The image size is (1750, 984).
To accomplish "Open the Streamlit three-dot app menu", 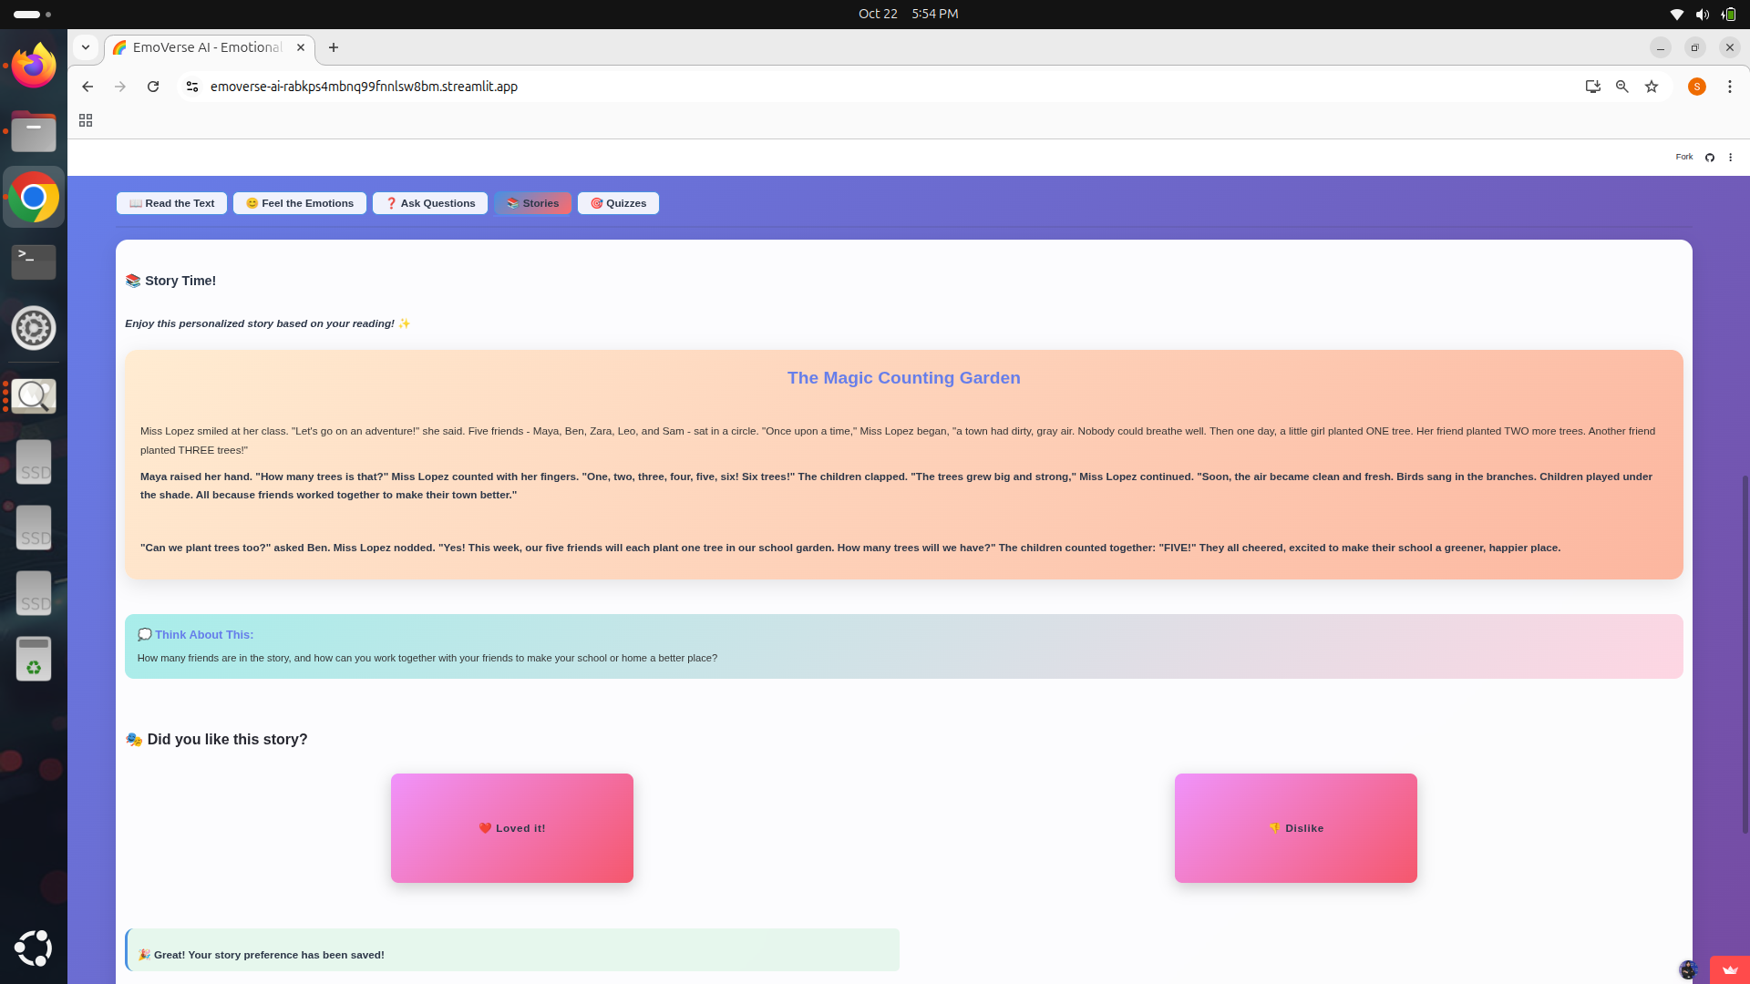I will [1730, 157].
